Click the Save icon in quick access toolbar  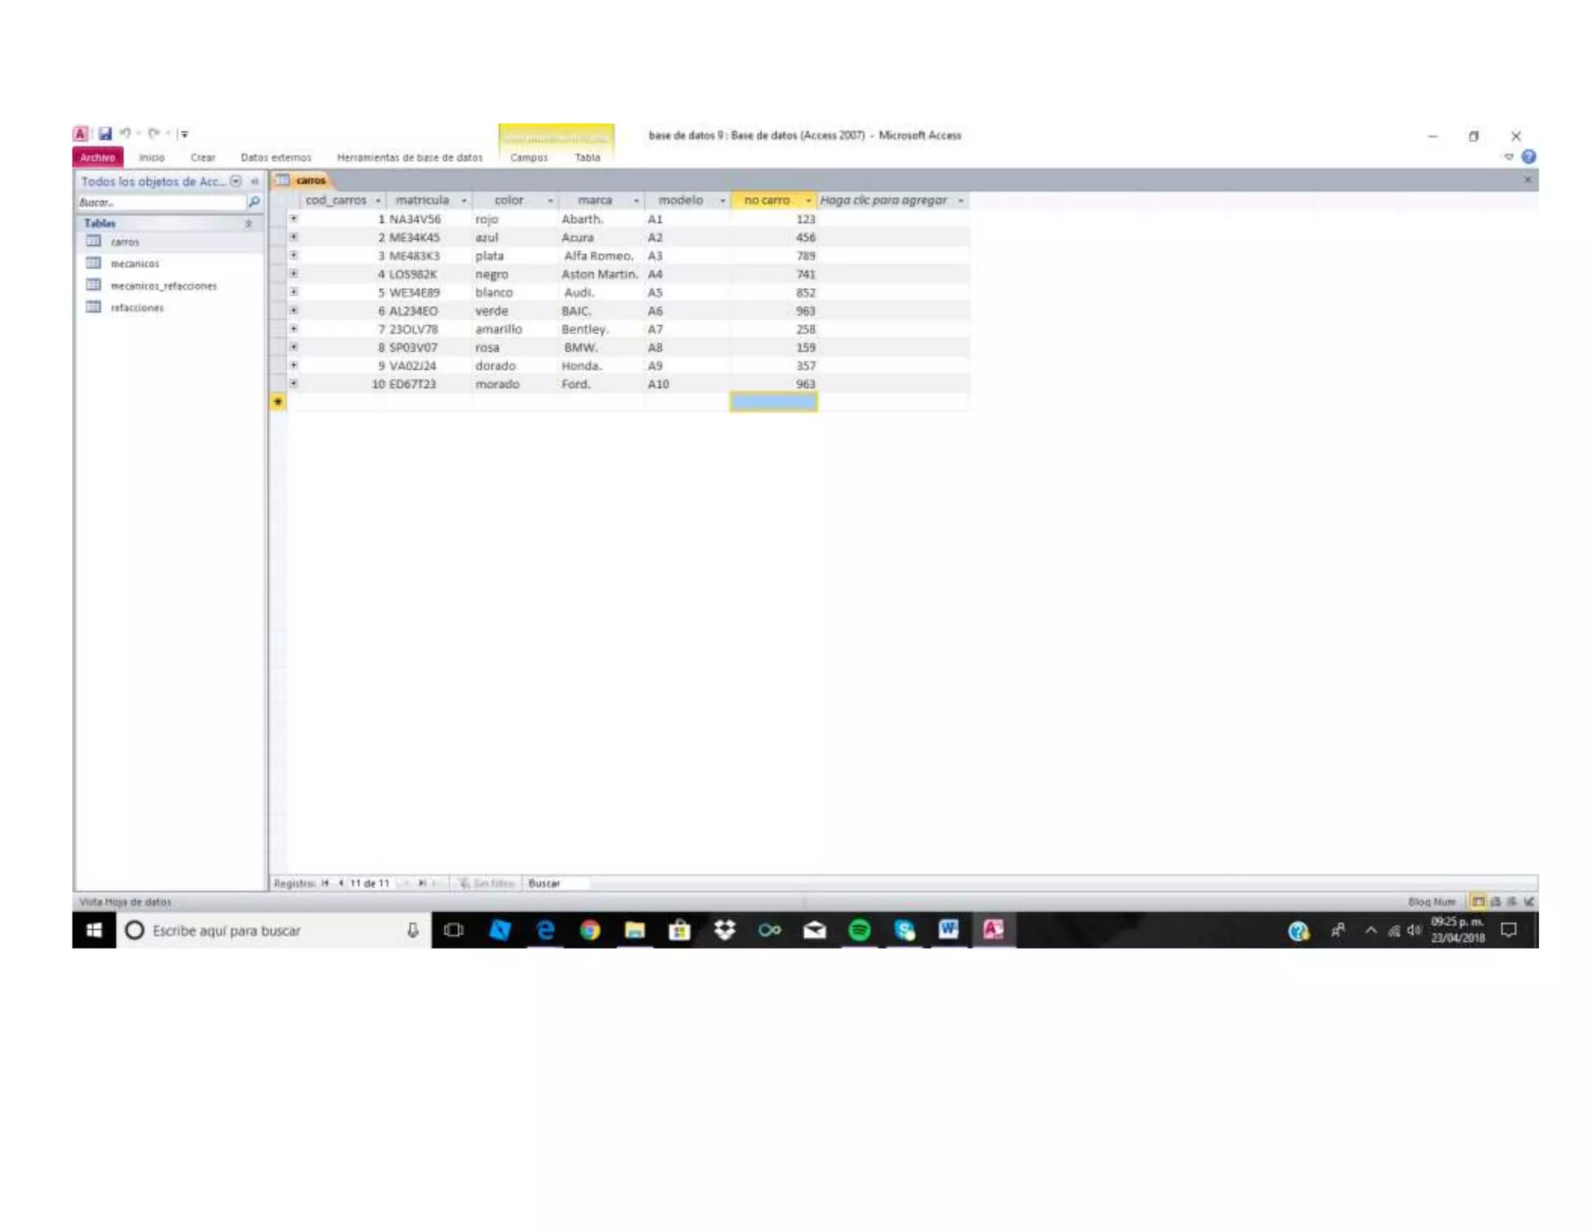[x=105, y=133]
